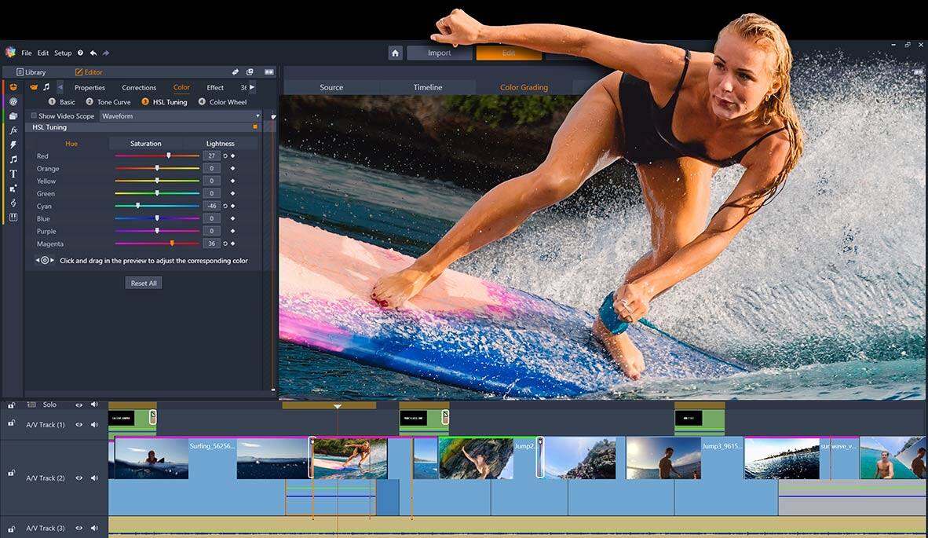Viewport: 928px width, 538px height.
Task: Open the music note icon in left sidebar
Action: [x=13, y=159]
